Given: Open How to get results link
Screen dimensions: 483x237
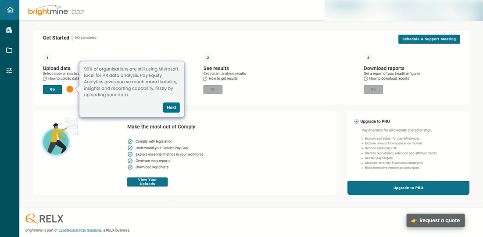Looking at the screenshot, I should point(223,79).
